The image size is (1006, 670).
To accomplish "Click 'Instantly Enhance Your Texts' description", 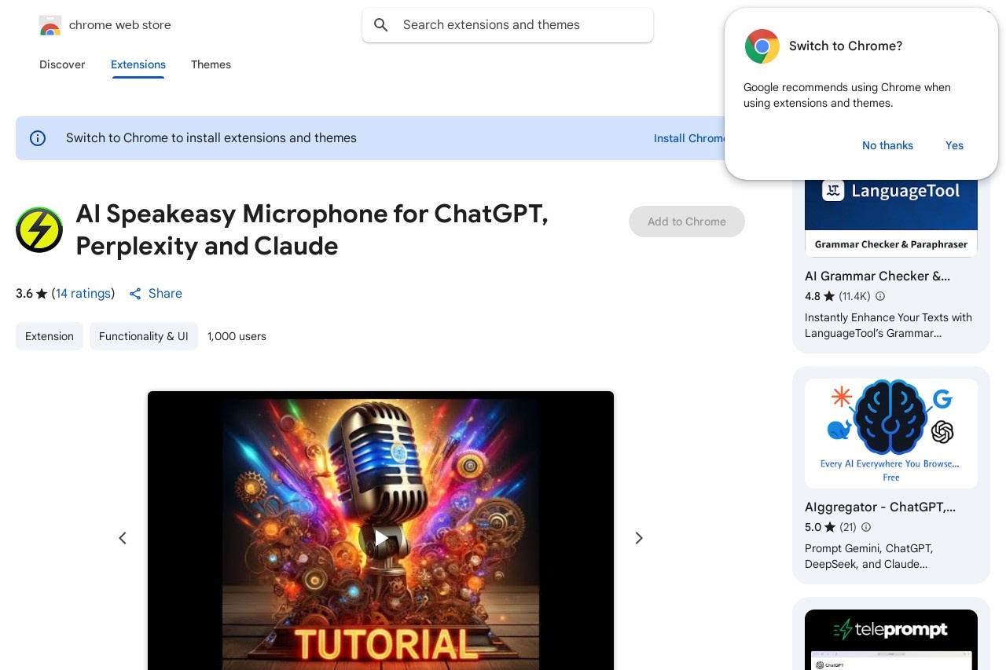I will point(888,325).
